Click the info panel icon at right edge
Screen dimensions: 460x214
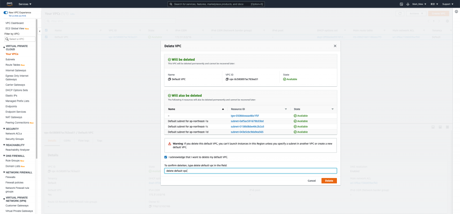tap(456, 11)
